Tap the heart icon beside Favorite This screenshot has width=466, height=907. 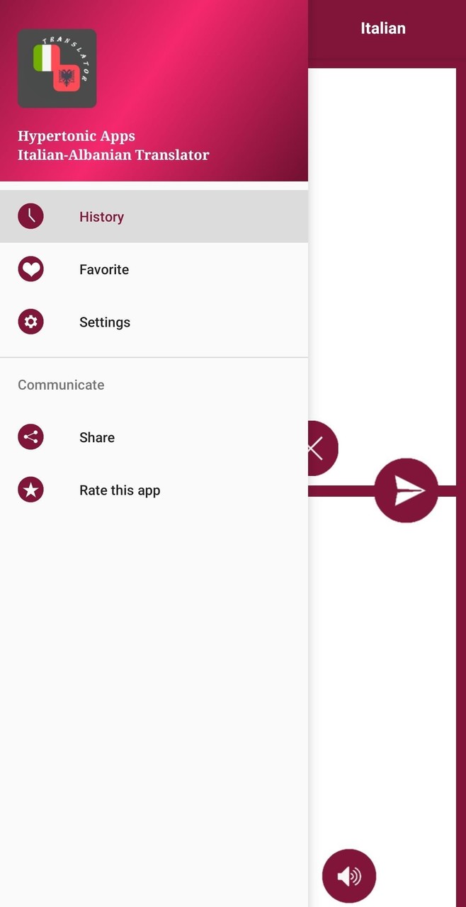click(30, 269)
